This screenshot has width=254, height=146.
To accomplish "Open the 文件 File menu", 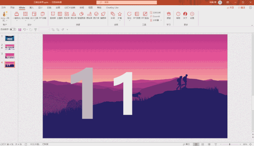I will (4, 8).
